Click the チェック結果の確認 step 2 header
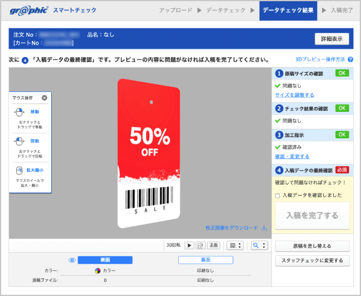Viewport: 361px width, 296px height. [x=312, y=109]
